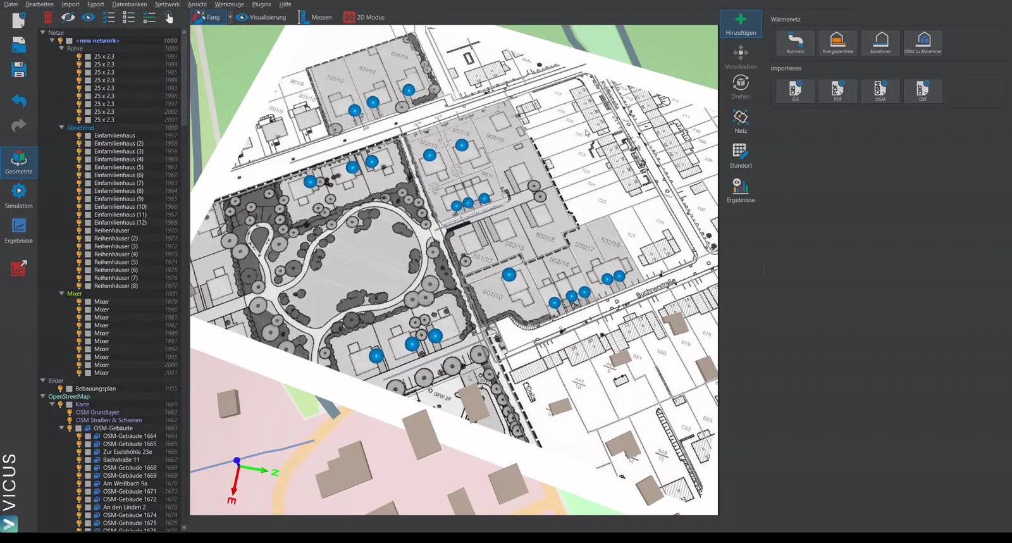Toggle visibility bulb of Bebauungsplan image
The height and width of the screenshot is (543, 1012).
click(x=60, y=389)
